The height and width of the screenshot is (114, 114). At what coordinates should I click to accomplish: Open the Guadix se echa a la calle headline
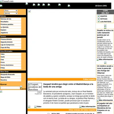[x=105, y=34]
